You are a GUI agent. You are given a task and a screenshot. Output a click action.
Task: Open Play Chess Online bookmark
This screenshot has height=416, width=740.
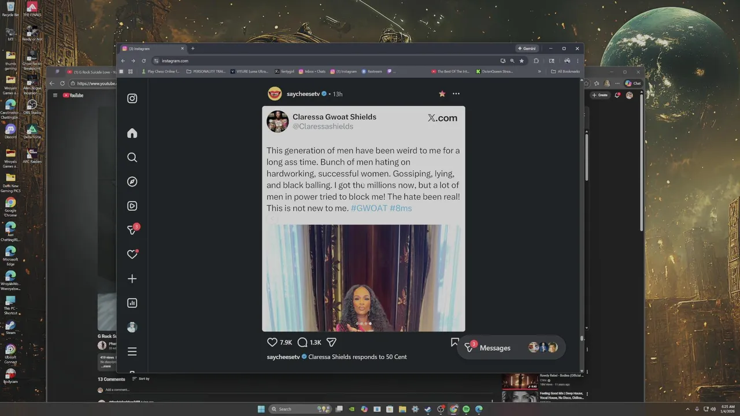[x=160, y=72]
